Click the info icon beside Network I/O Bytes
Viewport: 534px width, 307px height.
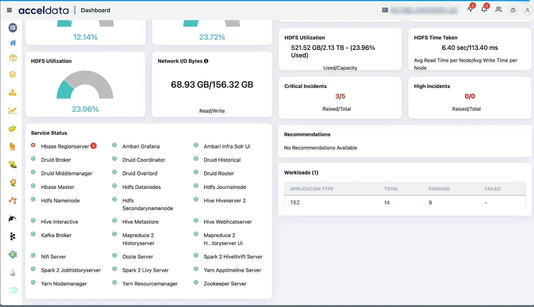pyautogui.click(x=206, y=61)
